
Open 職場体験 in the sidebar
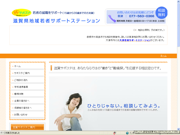[19, 94]
